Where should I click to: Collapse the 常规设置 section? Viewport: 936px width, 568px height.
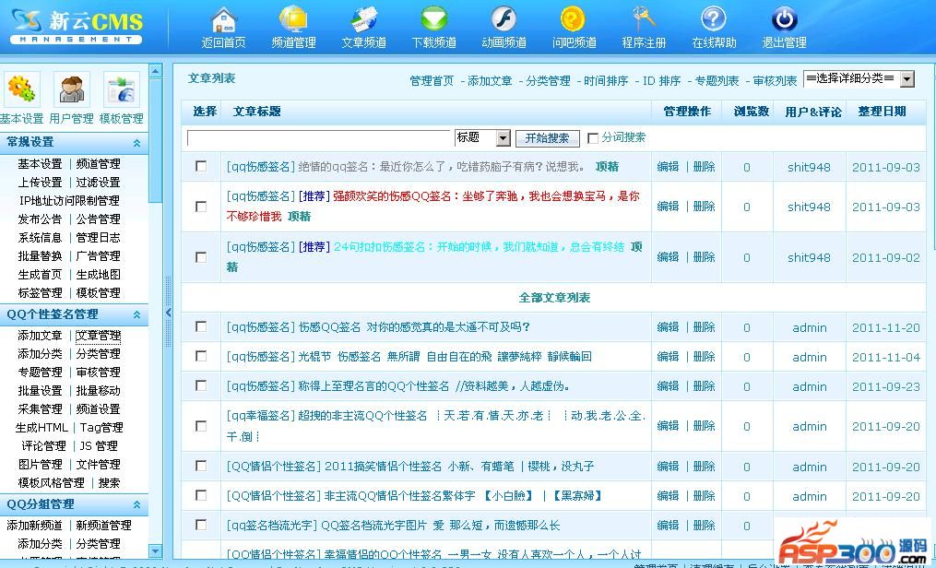(x=136, y=143)
